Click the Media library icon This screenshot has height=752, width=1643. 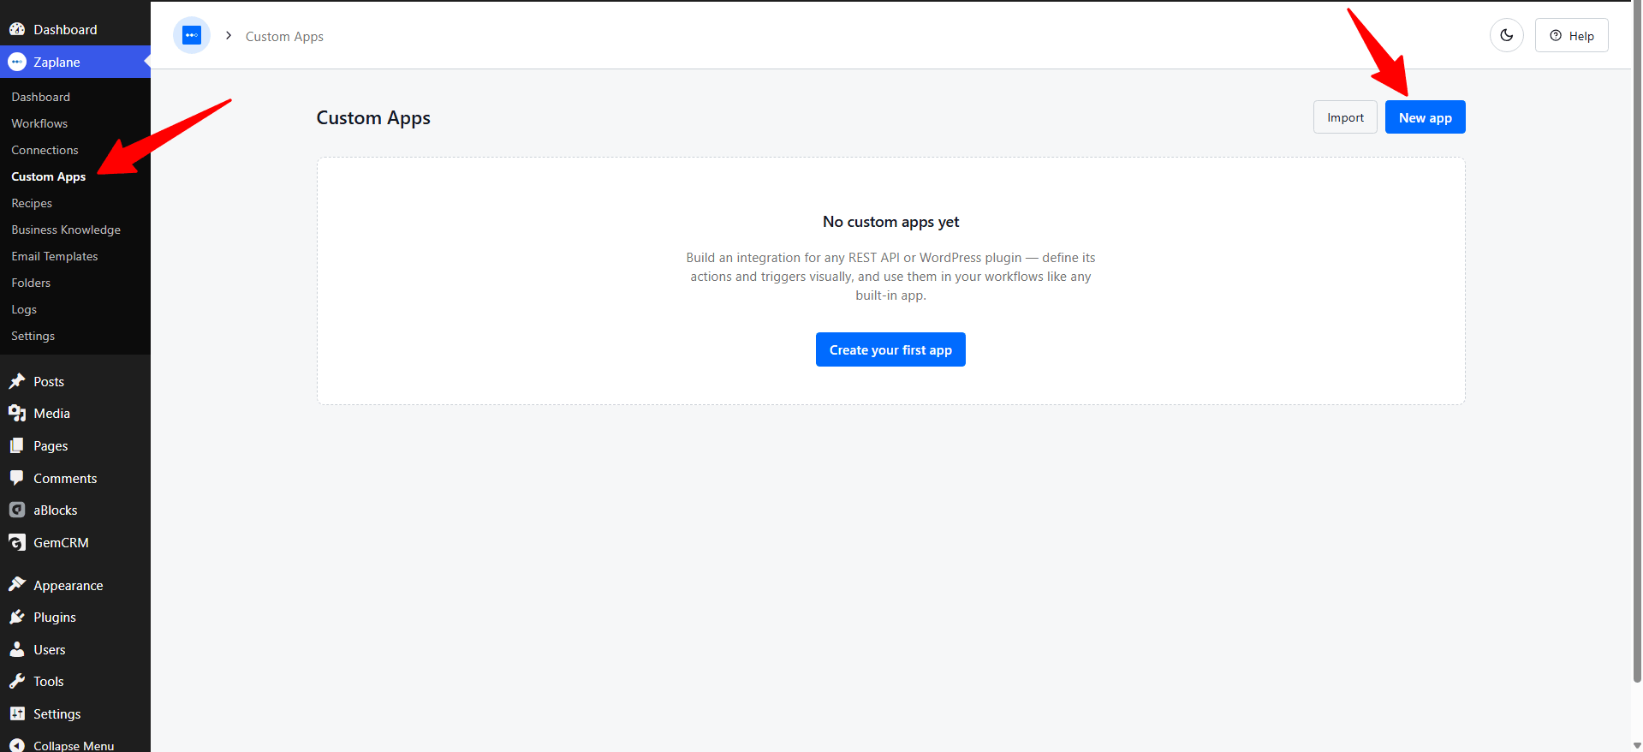tap(17, 413)
